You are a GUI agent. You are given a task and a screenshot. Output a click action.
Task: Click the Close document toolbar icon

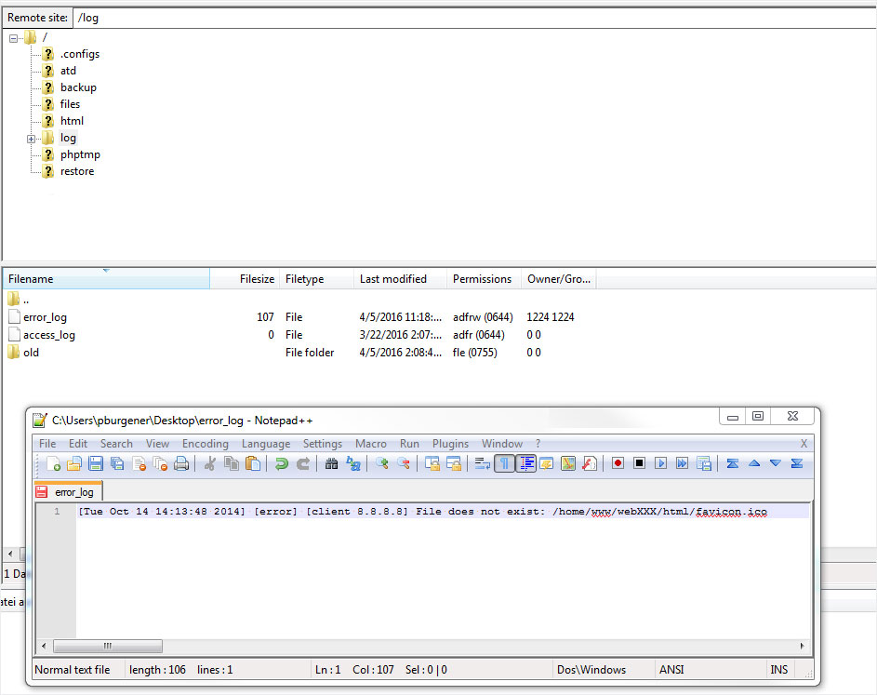(139, 463)
